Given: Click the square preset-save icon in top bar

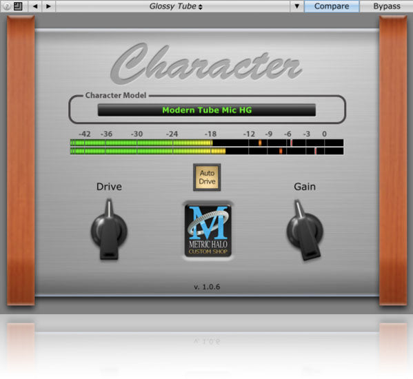Looking at the screenshot, I should (x=18, y=6).
